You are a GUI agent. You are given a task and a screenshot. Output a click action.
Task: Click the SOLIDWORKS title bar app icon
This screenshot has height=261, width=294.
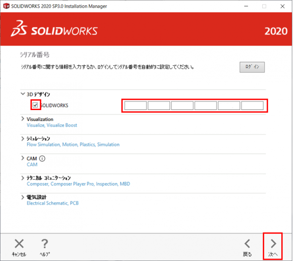(6, 6)
